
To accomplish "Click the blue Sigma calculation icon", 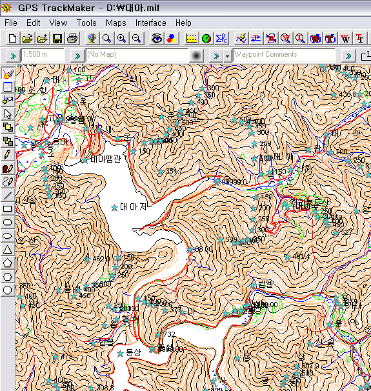I will [221, 39].
